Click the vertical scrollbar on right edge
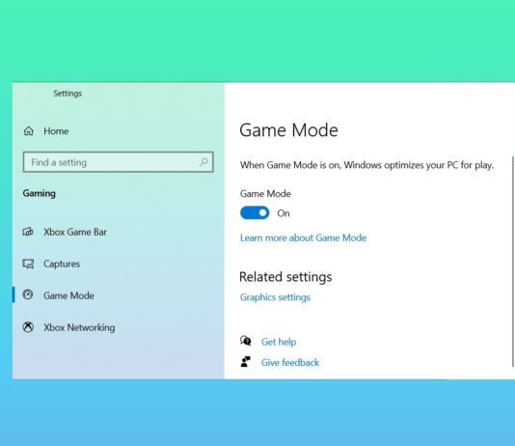 pyautogui.click(x=513, y=262)
